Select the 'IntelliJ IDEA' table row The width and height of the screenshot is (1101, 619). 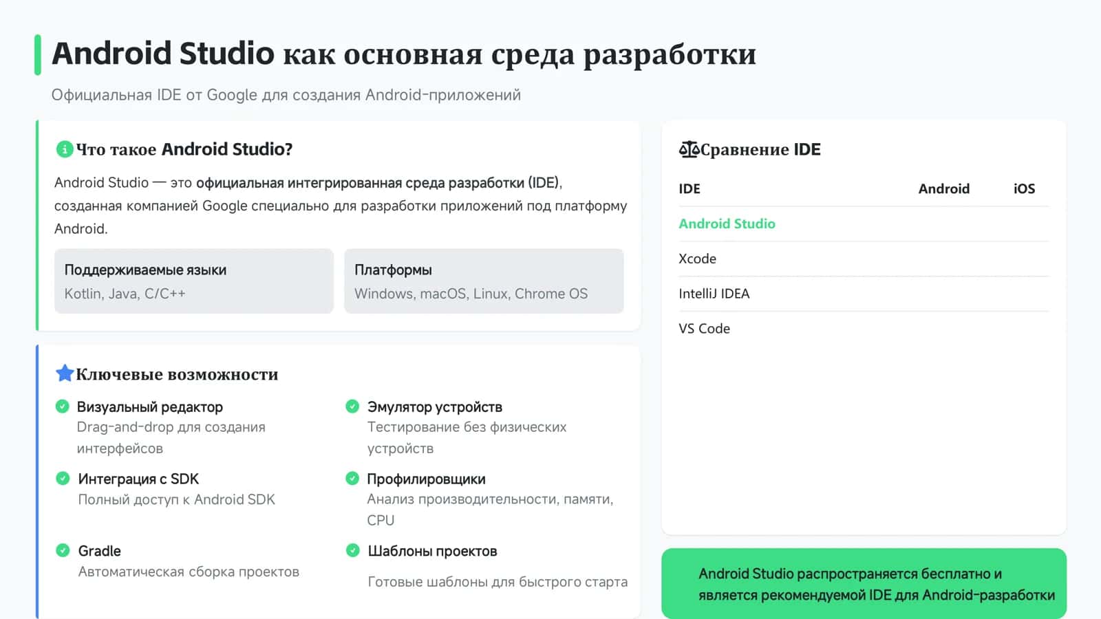point(864,294)
